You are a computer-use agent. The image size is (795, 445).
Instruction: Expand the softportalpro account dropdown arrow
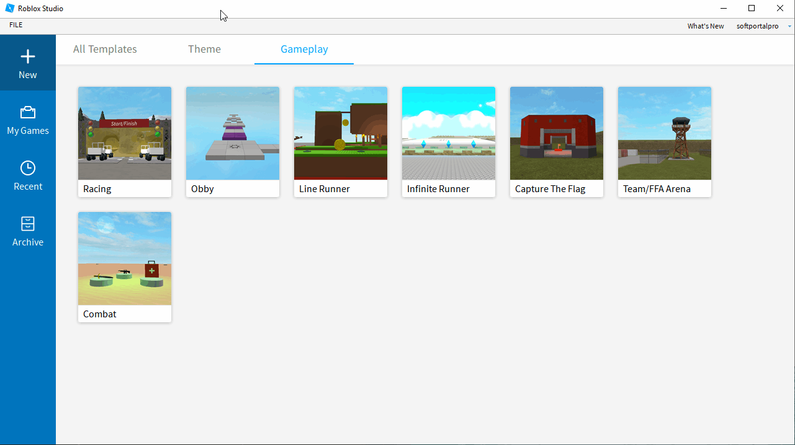tap(789, 27)
